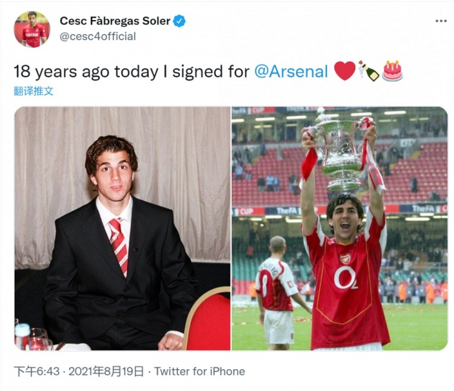Open the right photo with trophy celebration
Image resolution: width=454 pixels, height=391 pixels.
click(x=339, y=229)
